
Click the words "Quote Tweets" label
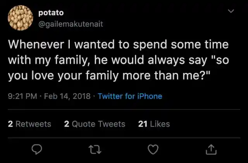tap(98, 124)
